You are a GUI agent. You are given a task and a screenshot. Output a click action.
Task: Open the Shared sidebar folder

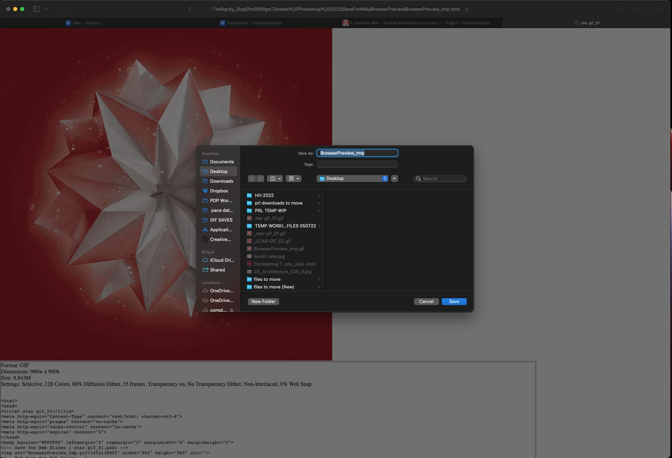point(217,270)
